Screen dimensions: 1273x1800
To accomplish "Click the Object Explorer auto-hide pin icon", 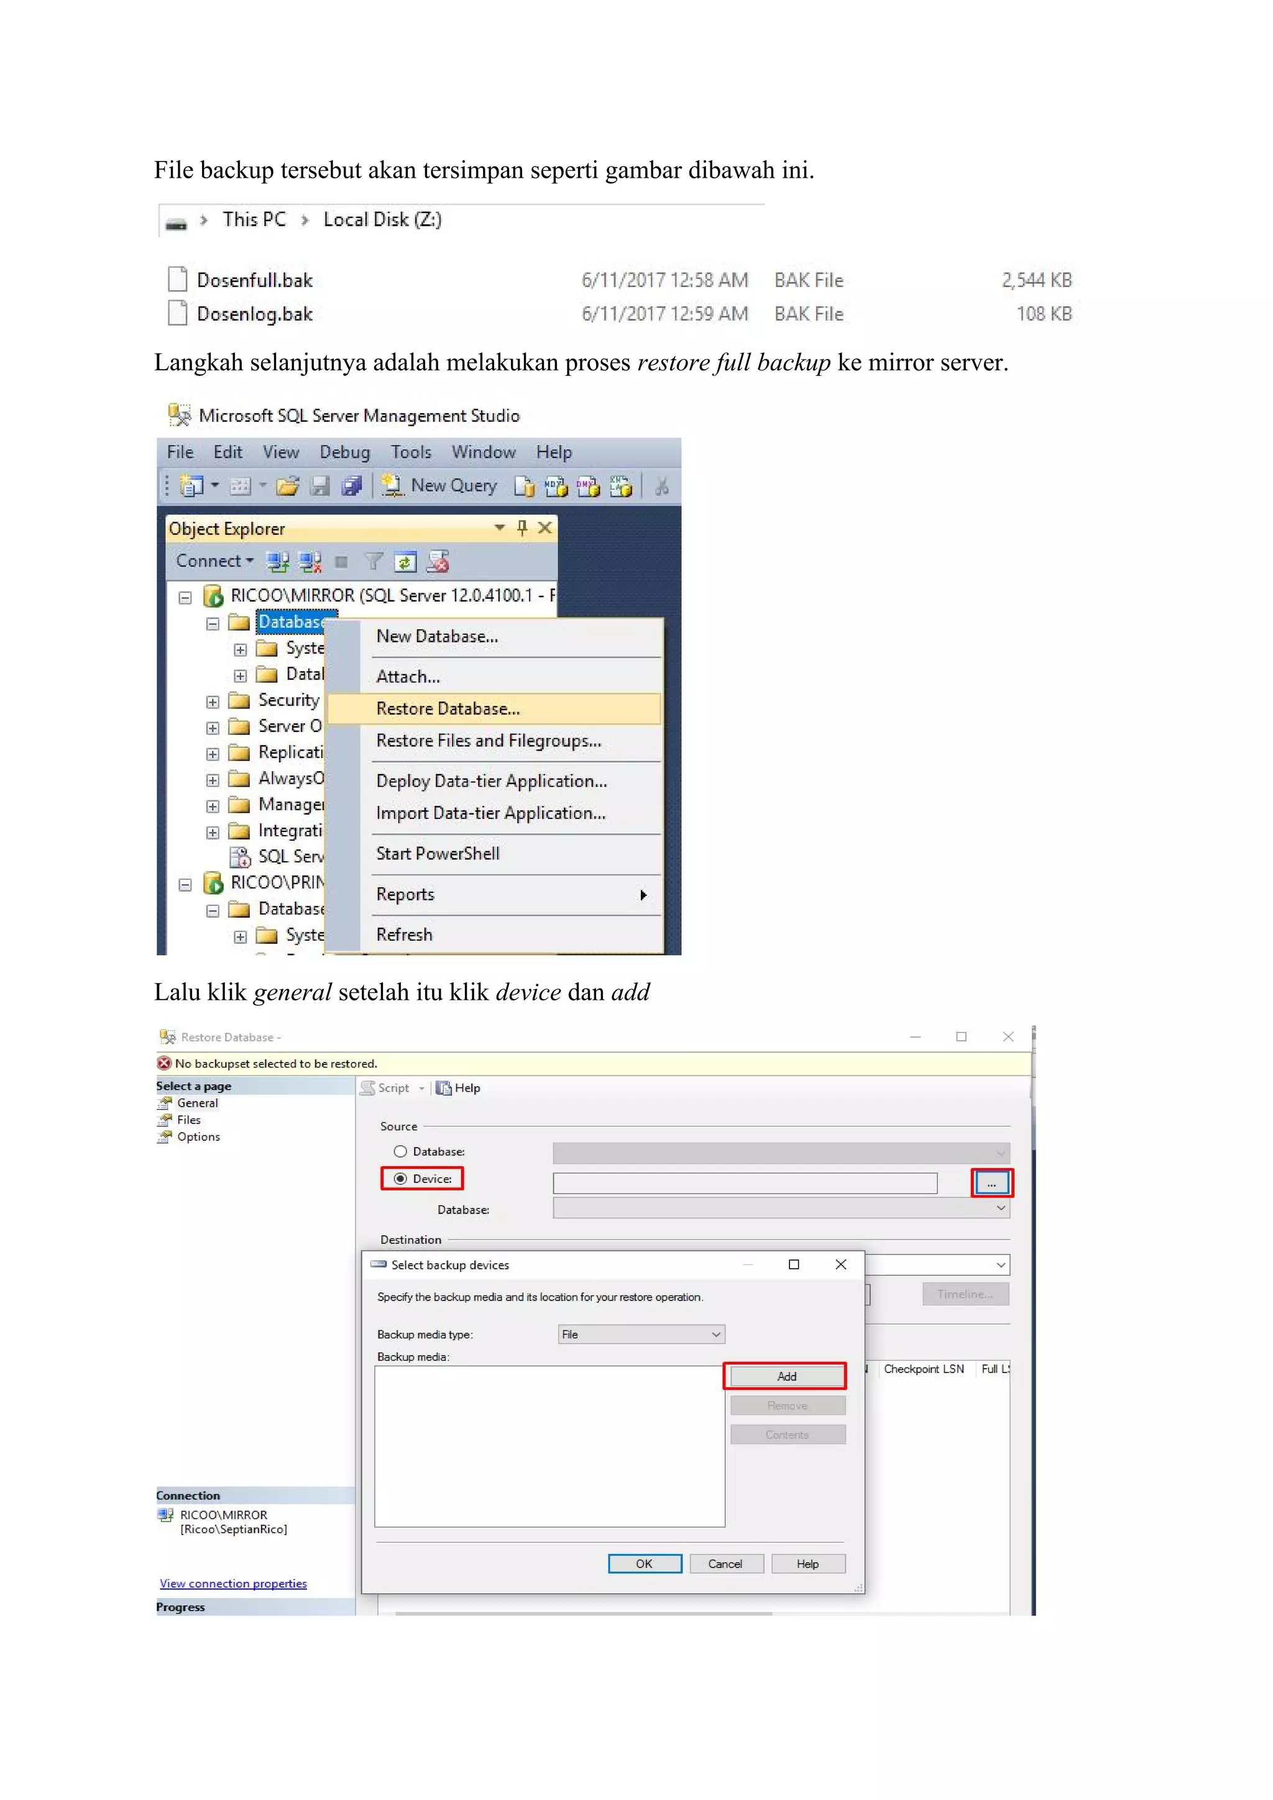I will 522,528.
